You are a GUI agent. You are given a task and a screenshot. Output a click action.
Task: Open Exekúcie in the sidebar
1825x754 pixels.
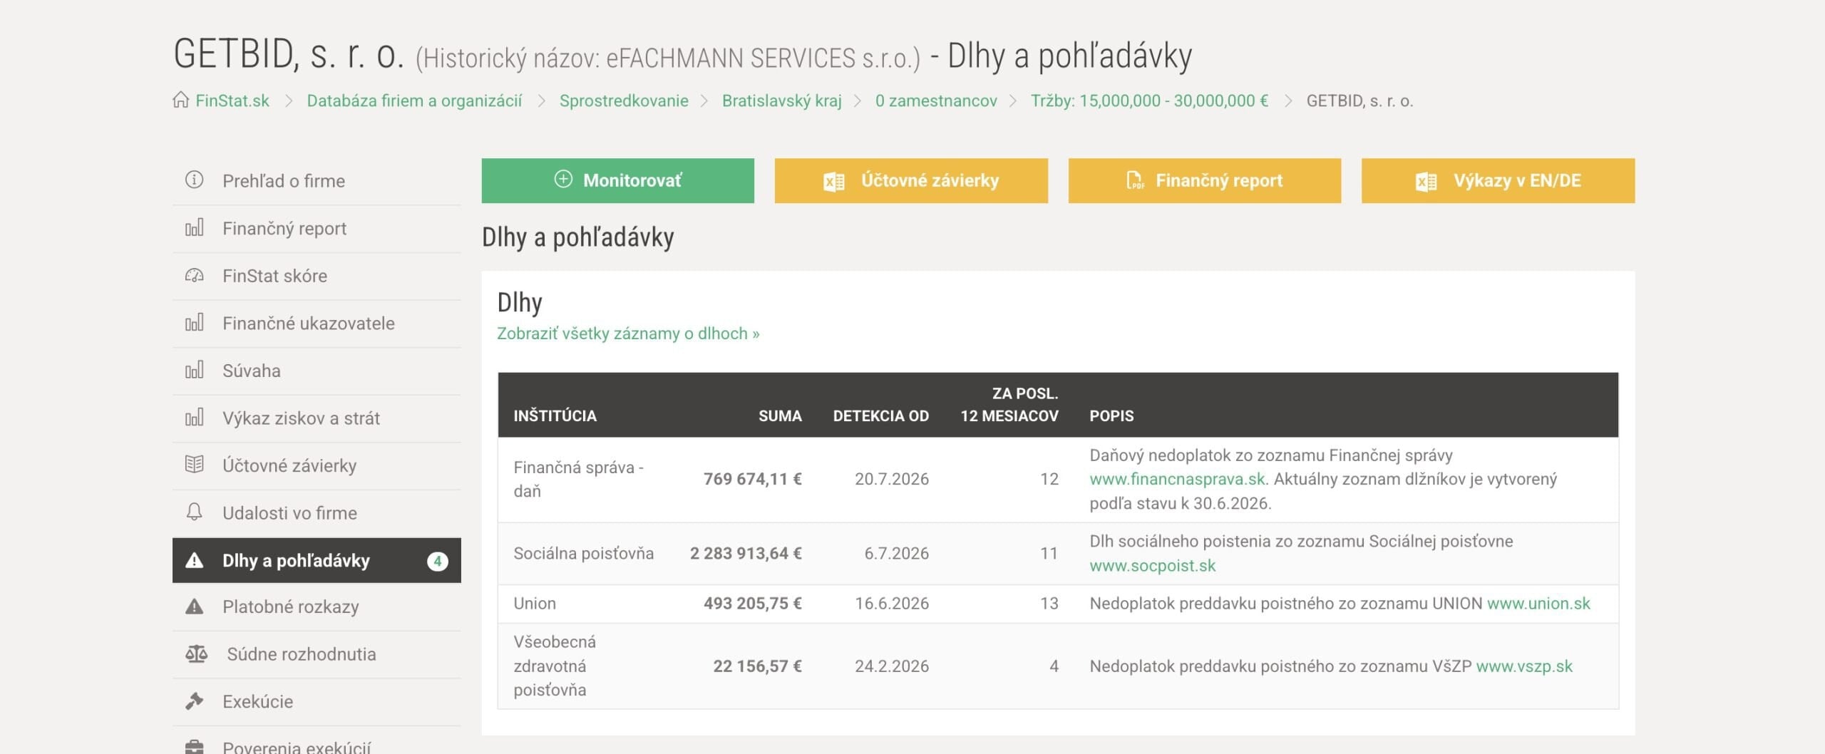(317, 701)
